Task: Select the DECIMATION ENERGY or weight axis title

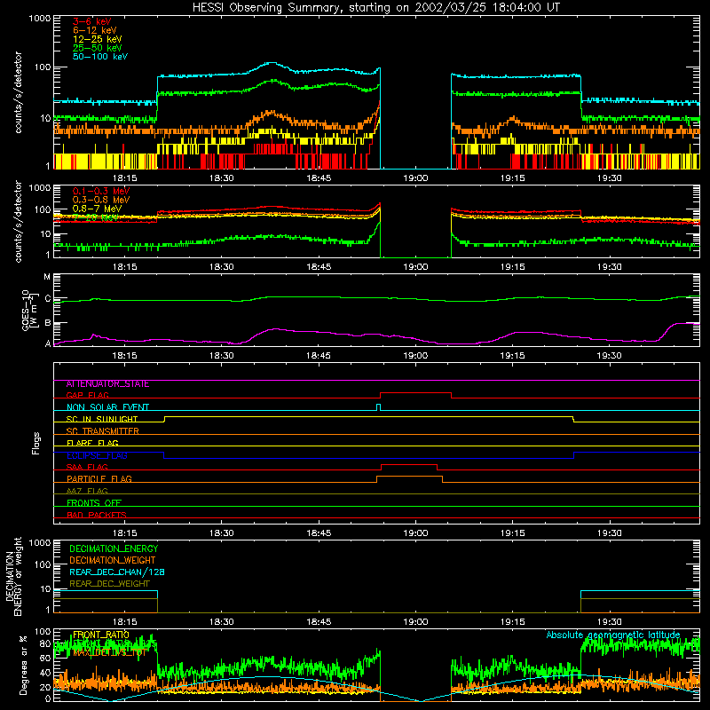Action: pyautogui.click(x=14, y=577)
